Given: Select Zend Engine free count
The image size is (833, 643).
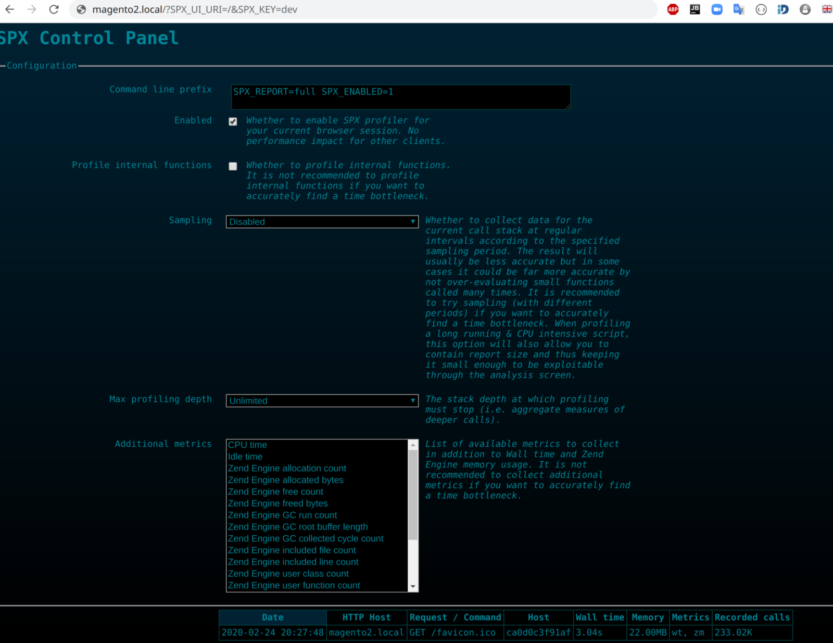Looking at the screenshot, I should [317, 491].
